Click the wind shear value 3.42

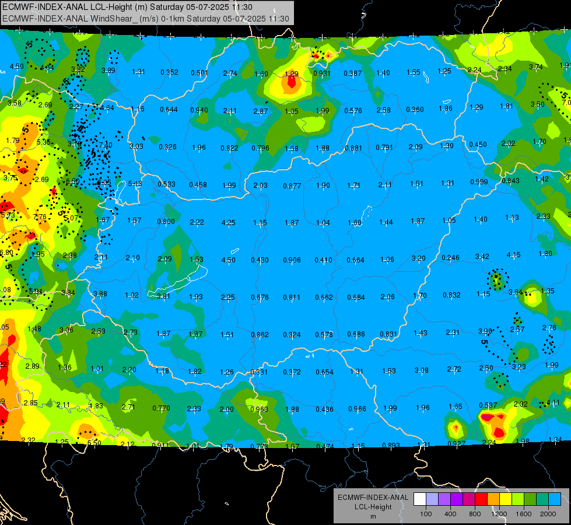pos(482,257)
